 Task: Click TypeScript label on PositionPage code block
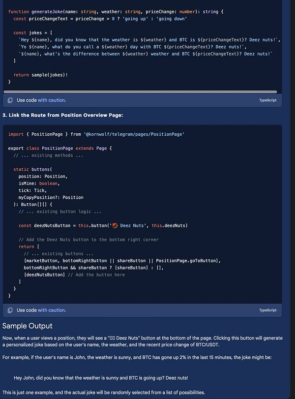pos(268,310)
